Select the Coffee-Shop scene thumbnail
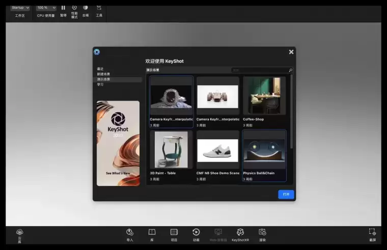Screen dimensions: 387x250 tap(264, 96)
